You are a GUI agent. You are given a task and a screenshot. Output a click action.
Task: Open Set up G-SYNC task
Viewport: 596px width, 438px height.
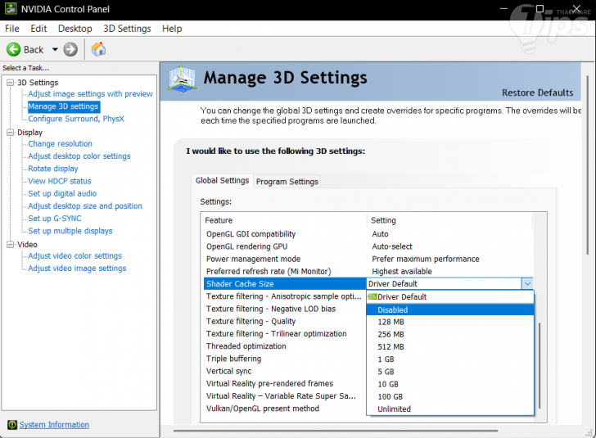tap(54, 219)
